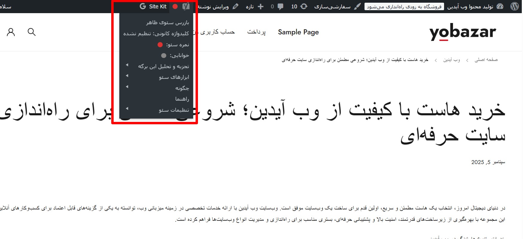The width and height of the screenshot is (523, 239).
Task: Click the brush icon for سفارشی‌سازی
Action: (x=357, y=6)
